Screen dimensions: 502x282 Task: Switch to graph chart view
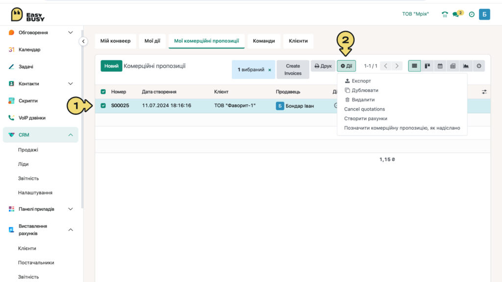466,66
